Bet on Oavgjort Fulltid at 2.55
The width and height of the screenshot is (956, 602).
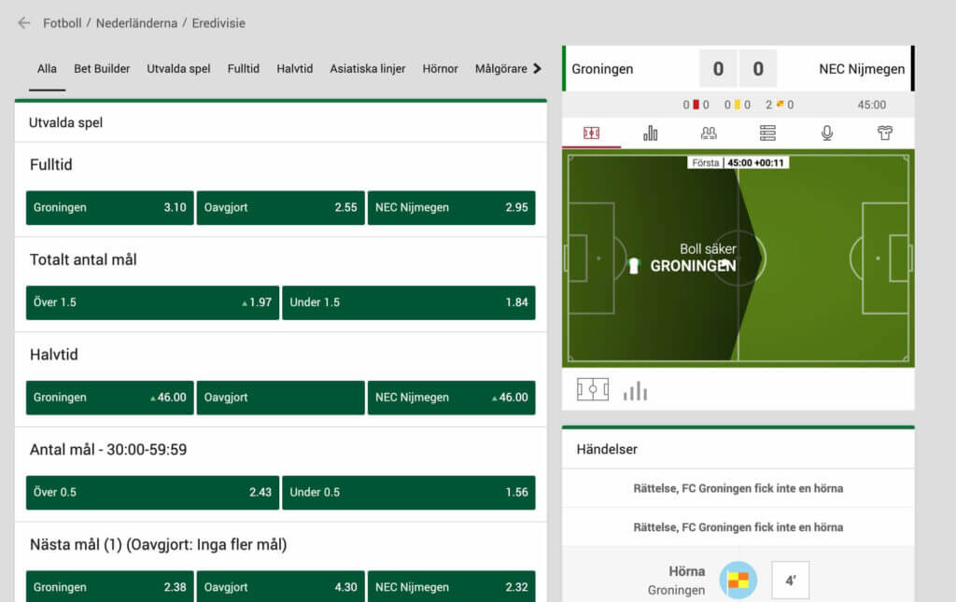[280, 208]
